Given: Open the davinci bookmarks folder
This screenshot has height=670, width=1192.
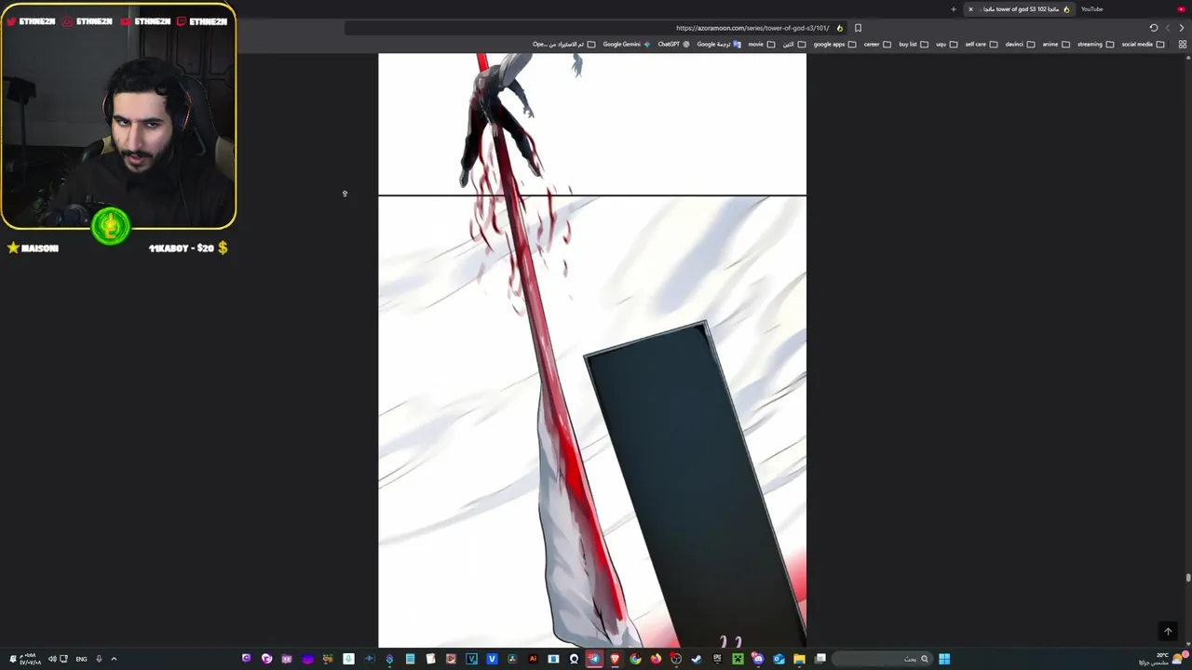Looking at the screenshot, I should 1020,44.
